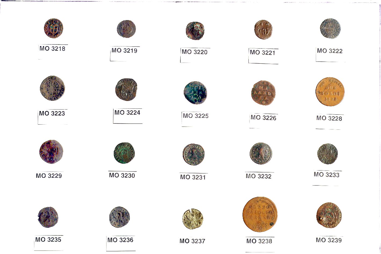Select the gold eagle coin MO 3237

coord(193,219)
